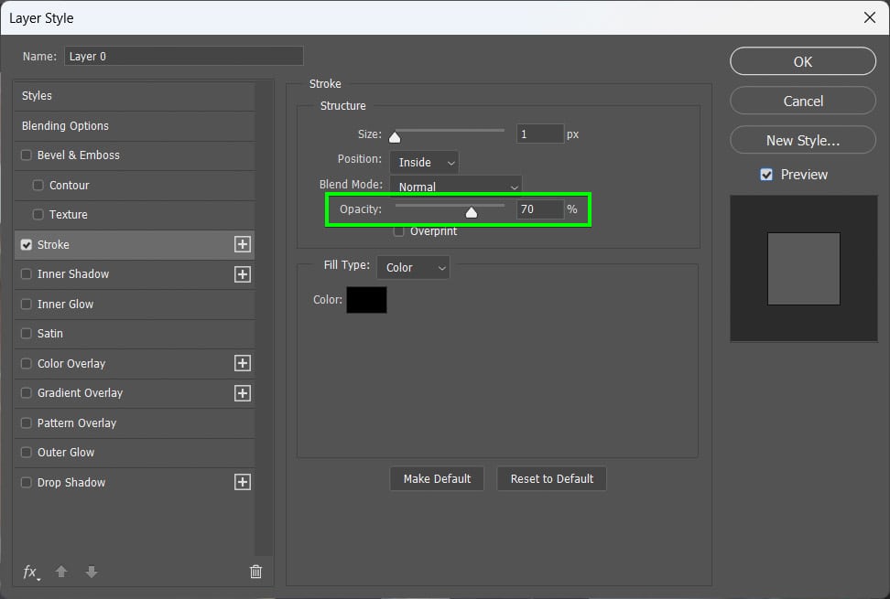Tick the Contour checkbox
The height and width of the screenshot is (599, 890).
click(x=38, y=186)
